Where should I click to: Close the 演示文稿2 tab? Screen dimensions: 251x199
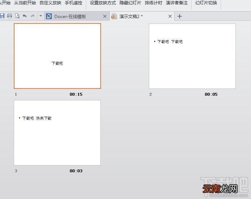click(x=170, y=16)
